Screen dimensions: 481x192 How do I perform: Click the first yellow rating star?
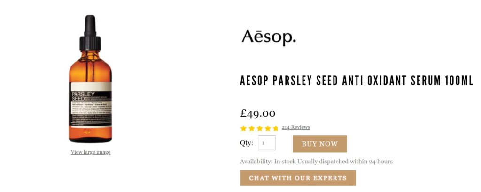[x=243, y=128]
